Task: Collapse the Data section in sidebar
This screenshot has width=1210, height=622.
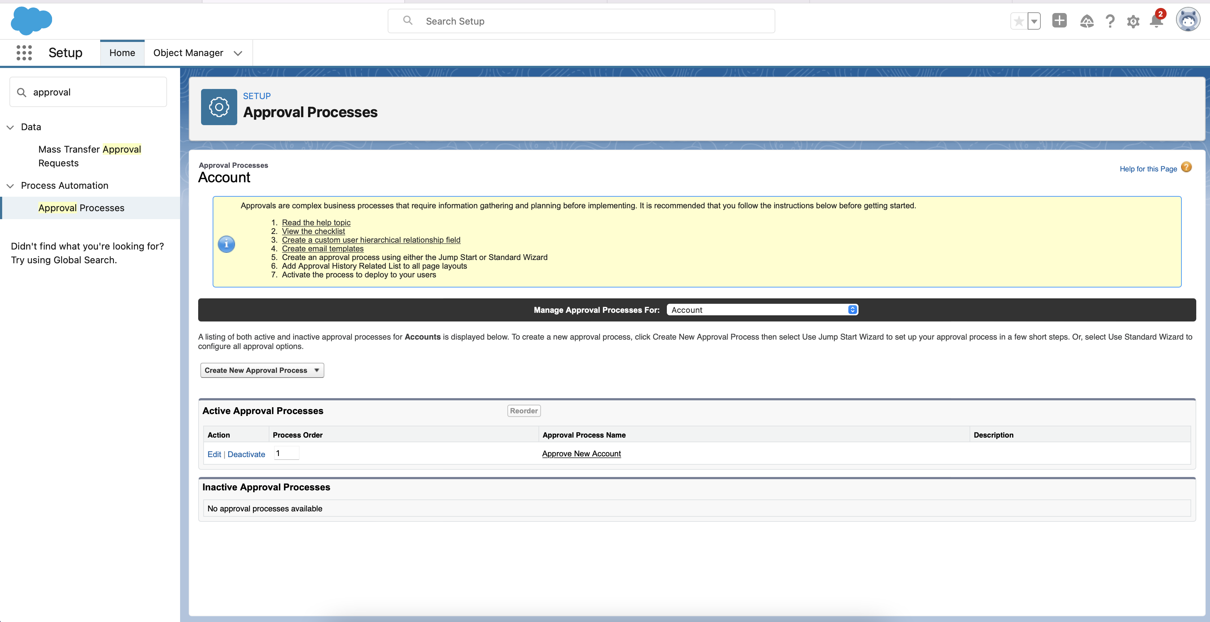Action: click(10, 127)
